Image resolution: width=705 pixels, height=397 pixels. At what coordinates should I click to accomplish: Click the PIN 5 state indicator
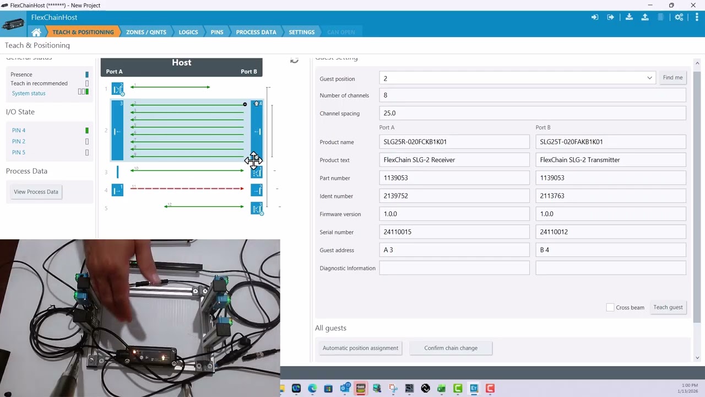coord(87,152)
